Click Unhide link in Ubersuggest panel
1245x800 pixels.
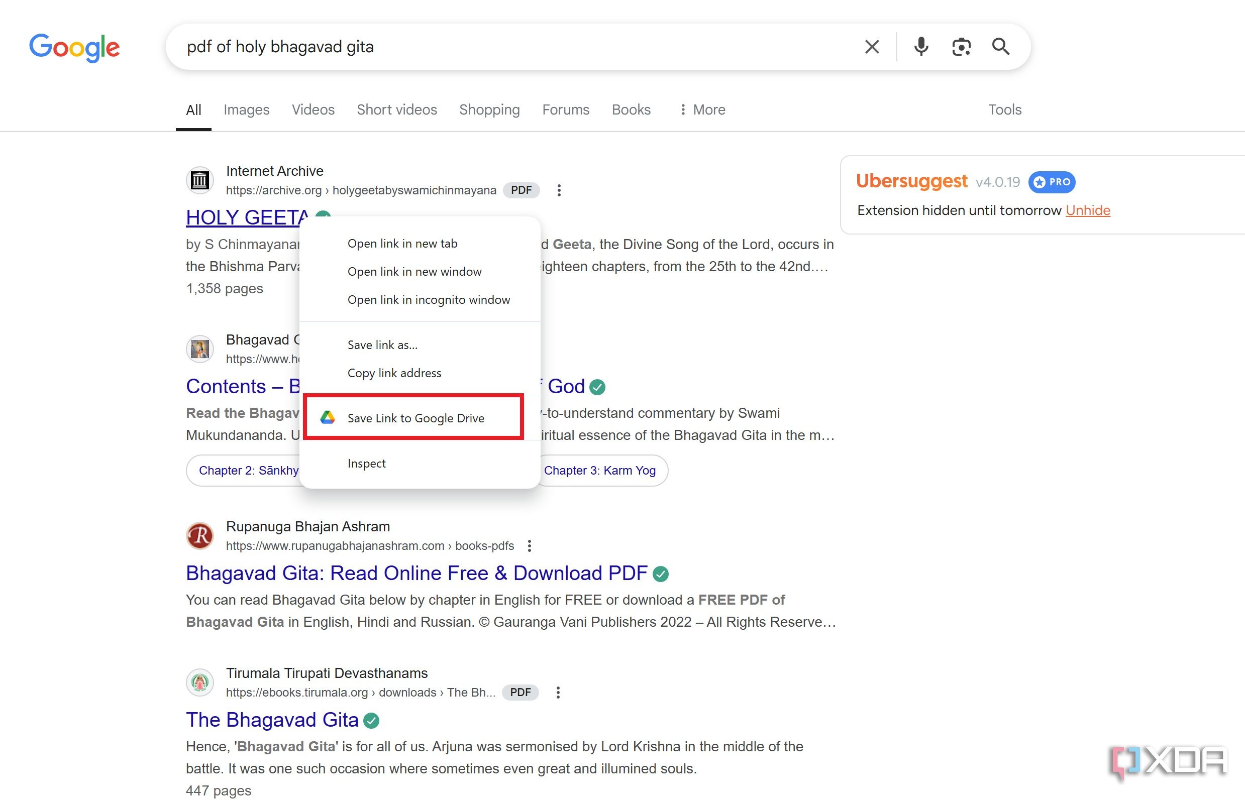pyautogui.click(x=1088, y=210)
